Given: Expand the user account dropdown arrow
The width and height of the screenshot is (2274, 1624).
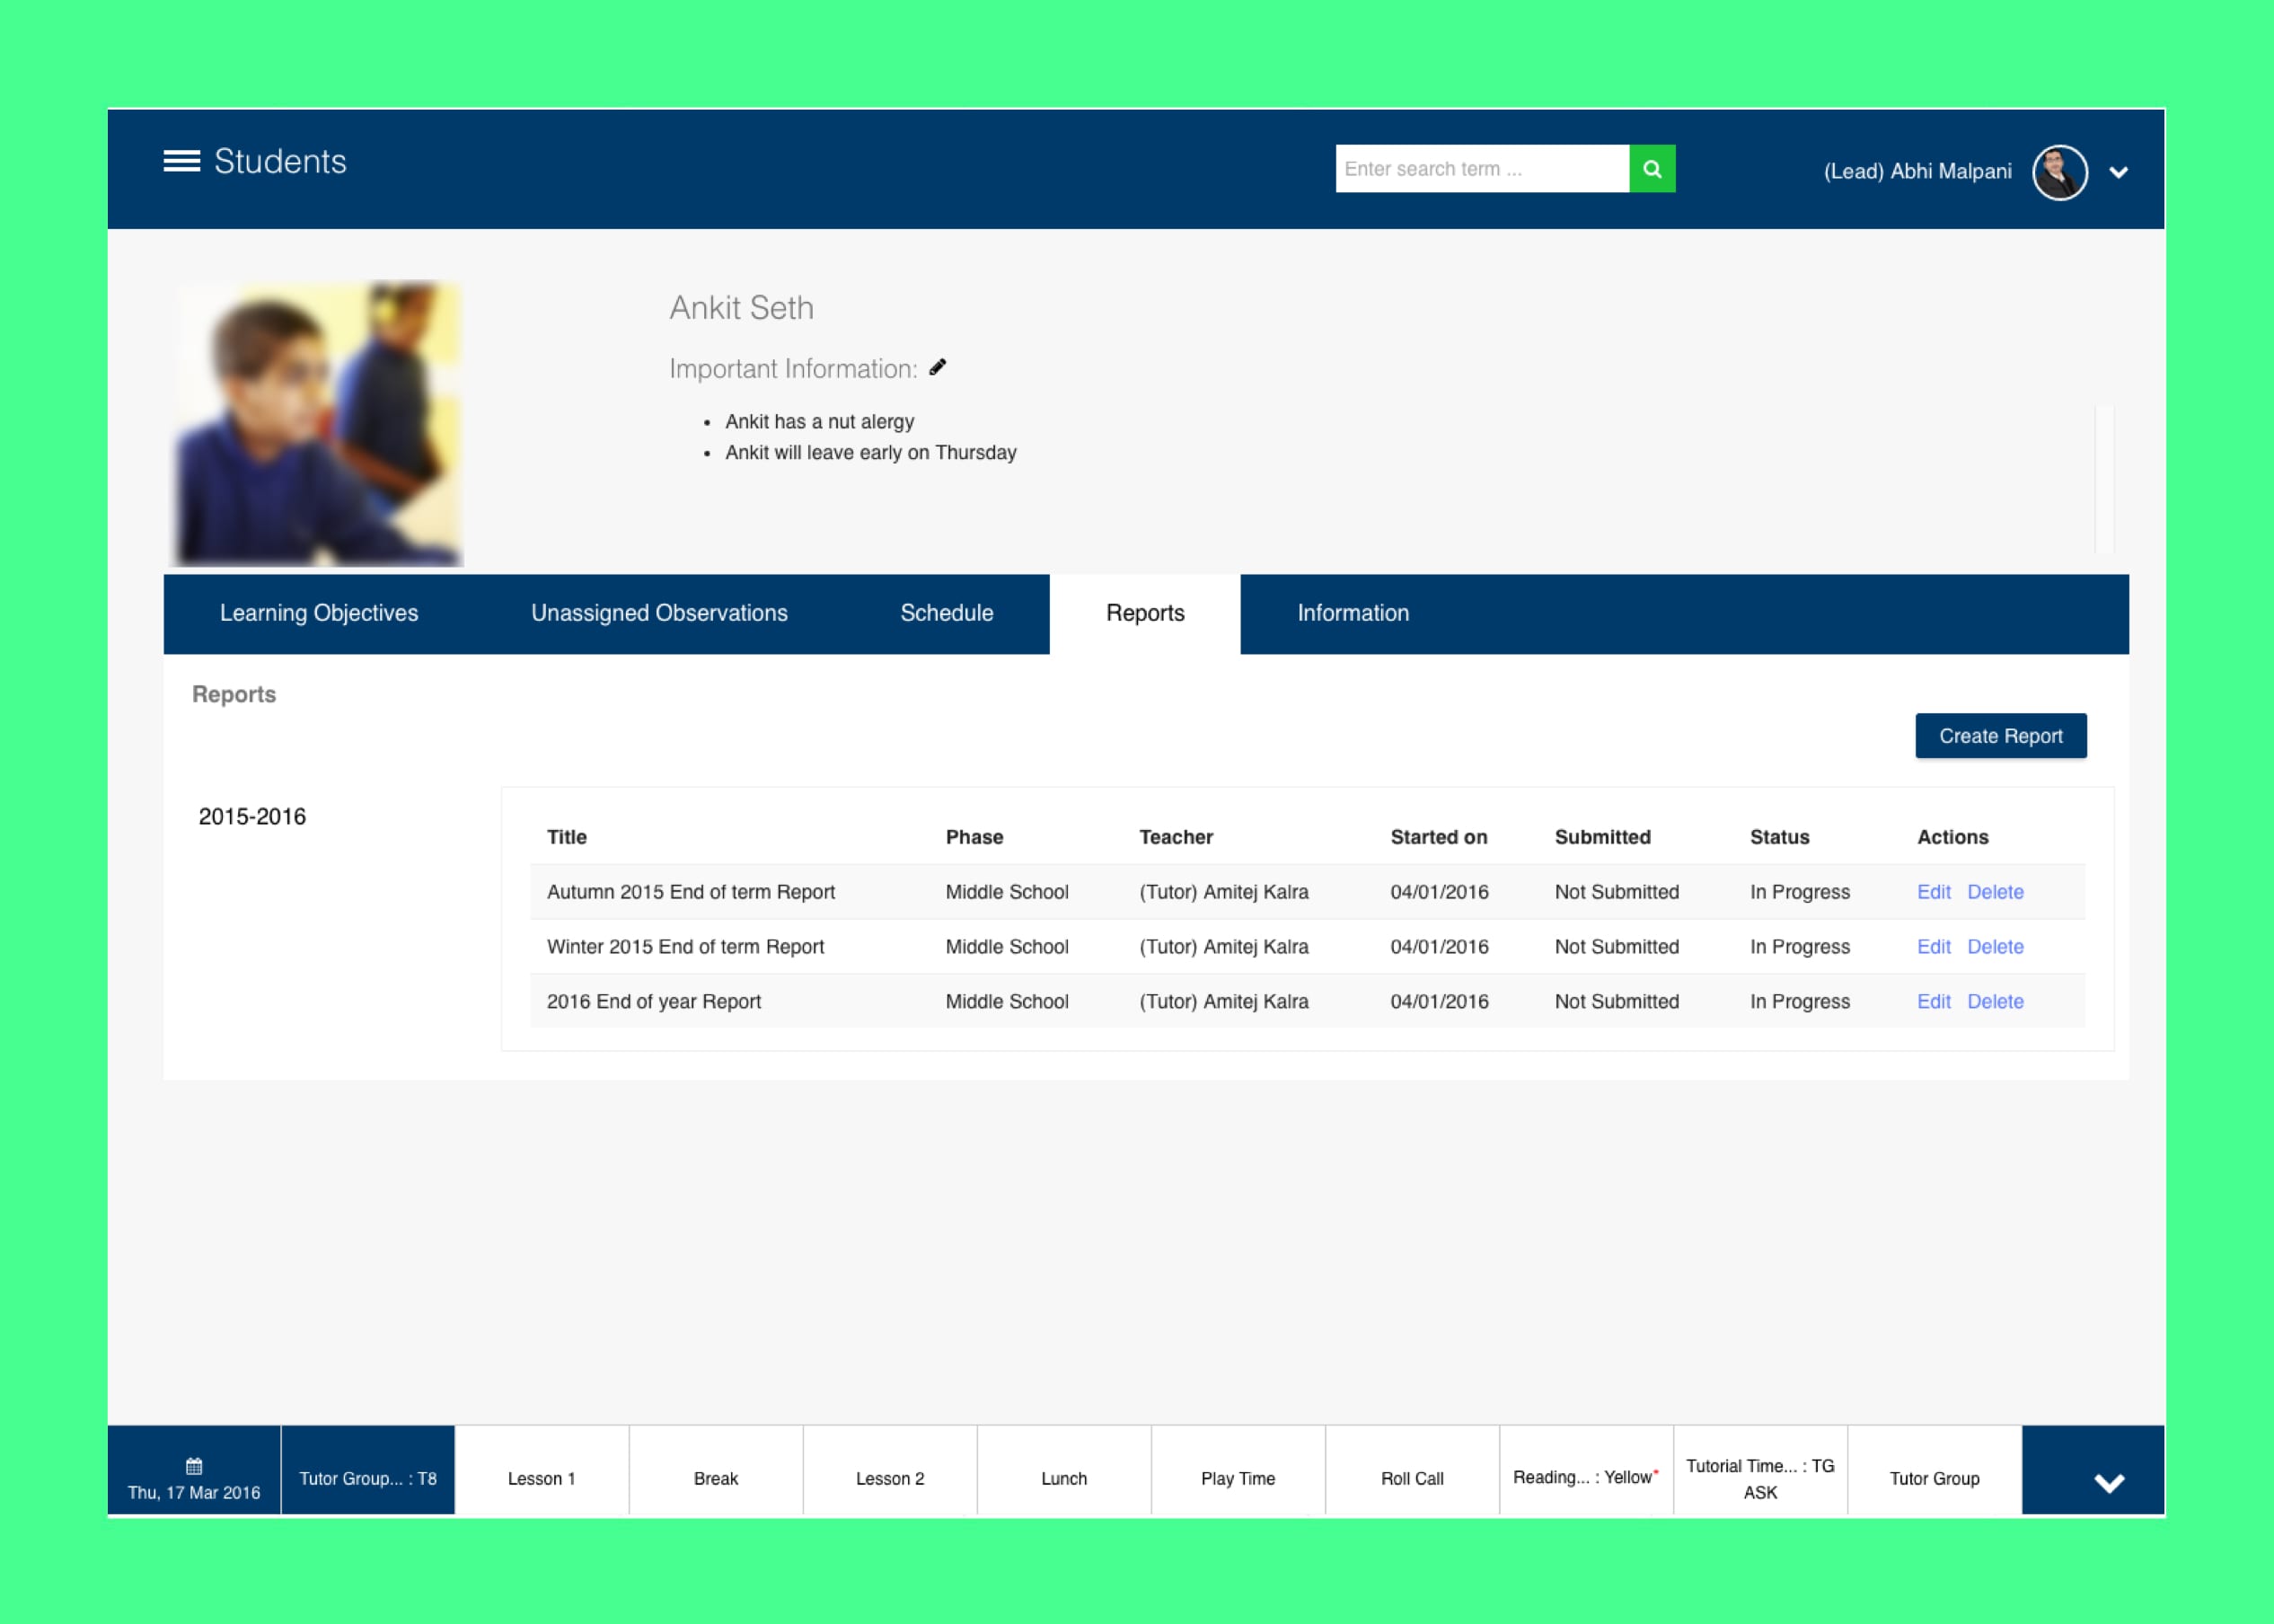Looking at the screenshot, I should click(2117, 172).
